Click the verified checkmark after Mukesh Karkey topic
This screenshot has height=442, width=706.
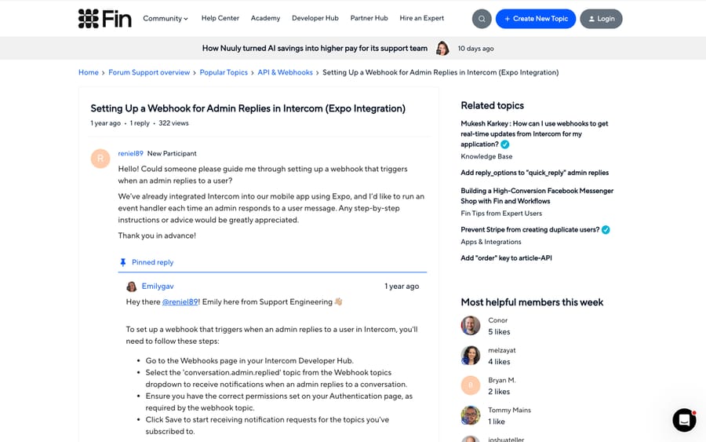click(505, 144)
